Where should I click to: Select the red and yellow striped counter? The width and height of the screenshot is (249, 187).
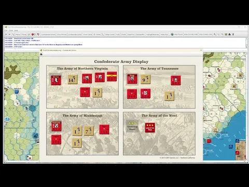point(112,76)
